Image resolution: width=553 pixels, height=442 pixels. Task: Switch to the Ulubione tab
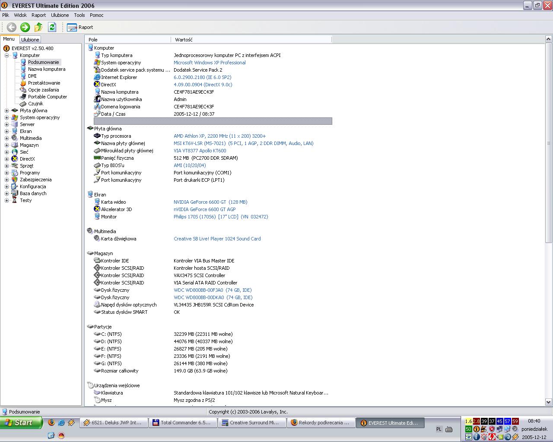(30, 40)
